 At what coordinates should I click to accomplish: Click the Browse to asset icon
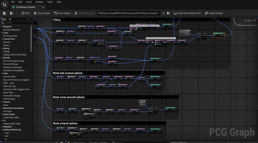[12, 13]
